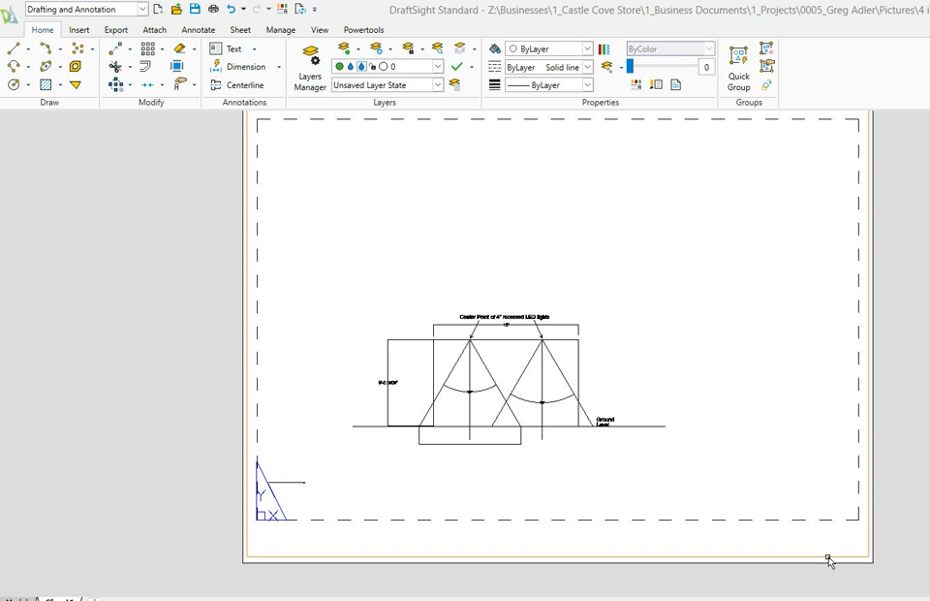Screen dimensions: 930x601
Task: Expand the Unsaved Layer State dropdown
Action: coord(438,85)
